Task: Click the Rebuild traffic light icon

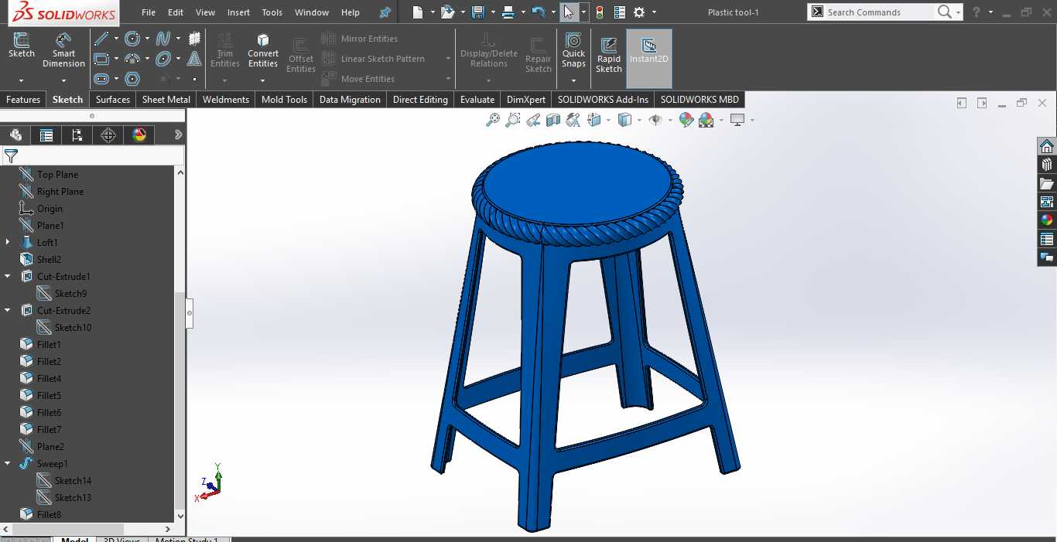Action: coord(599,12)
